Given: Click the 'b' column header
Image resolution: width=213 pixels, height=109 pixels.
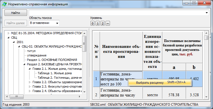Looking at the screenshot, I should (194, 67).
